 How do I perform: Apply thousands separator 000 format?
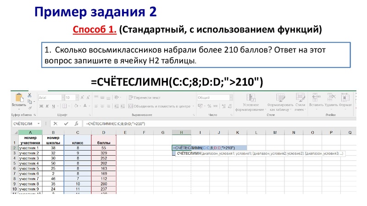215,106
